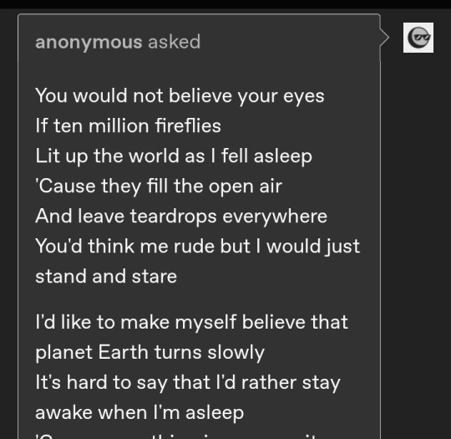The width and height of the screenshot is (451, 439).
Task: Click the words "planet Earth"
Action: 92,352
